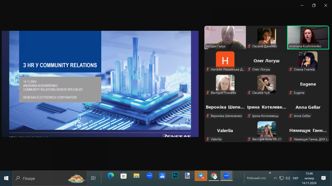The image size is (332, 186).
Task: Select Andriana Kushnirenko's video tile
Action: 308,37
